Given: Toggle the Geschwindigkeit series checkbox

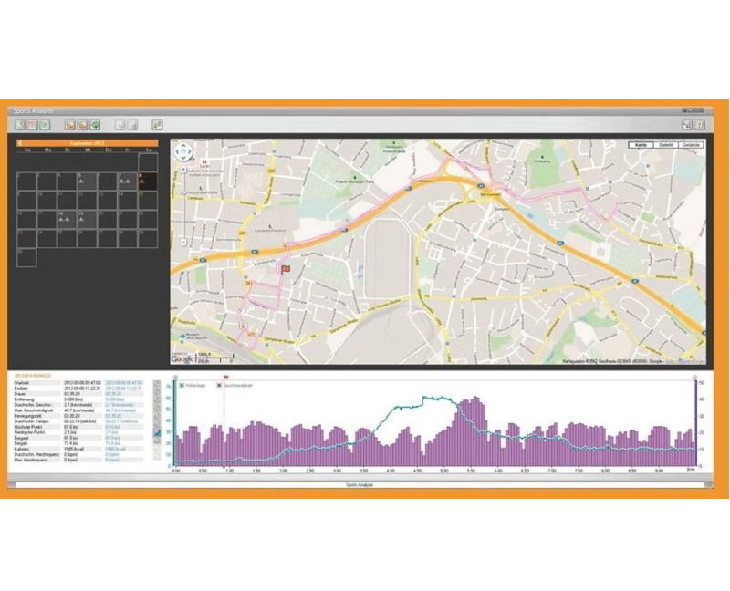Looking at the screenshot, I should pos(219,385).
